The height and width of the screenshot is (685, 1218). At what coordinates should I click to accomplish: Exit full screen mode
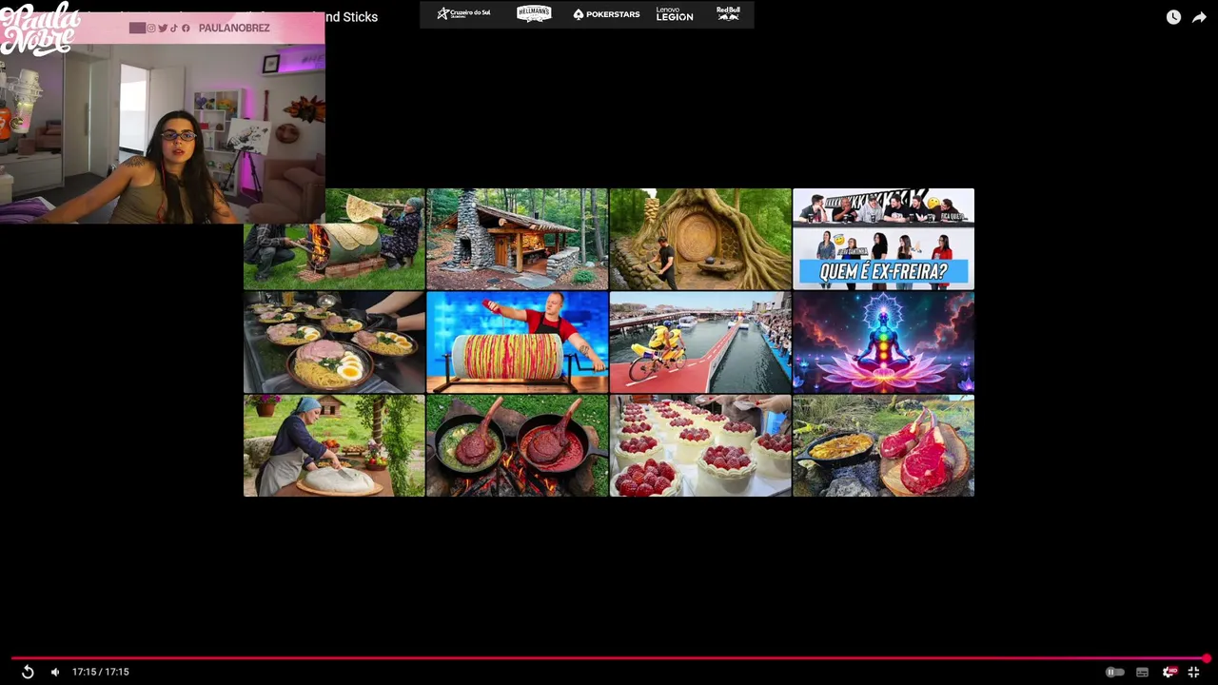(x=1193, y=672)
